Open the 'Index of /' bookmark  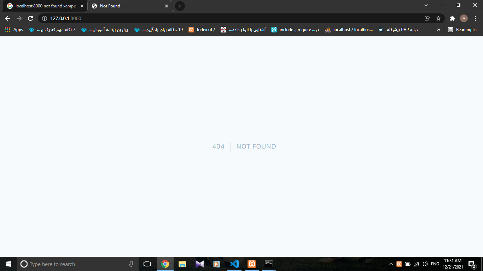pos(202,30)
